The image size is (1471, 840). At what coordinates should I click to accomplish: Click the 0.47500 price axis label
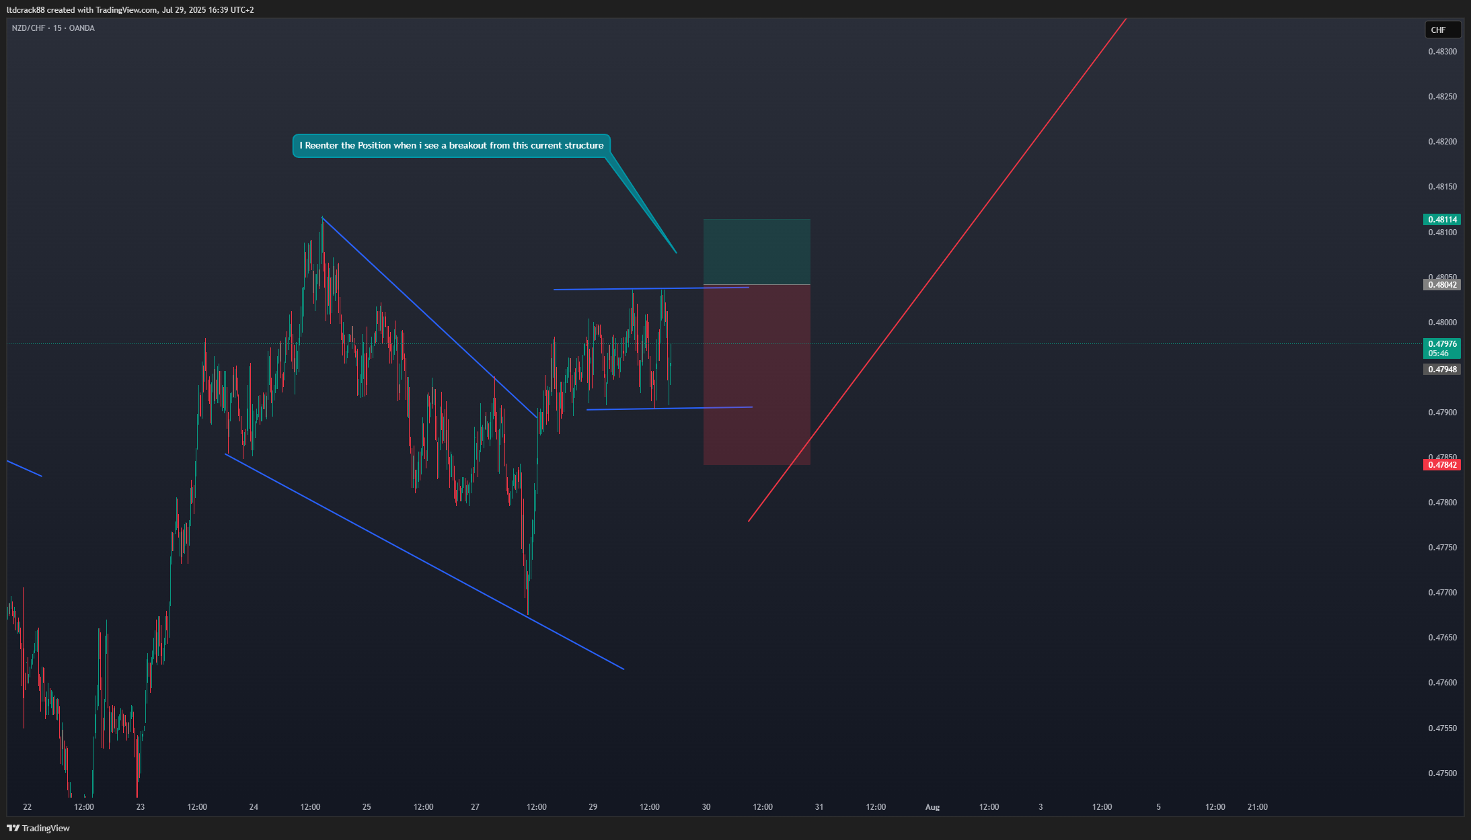tap(1442, 773)
